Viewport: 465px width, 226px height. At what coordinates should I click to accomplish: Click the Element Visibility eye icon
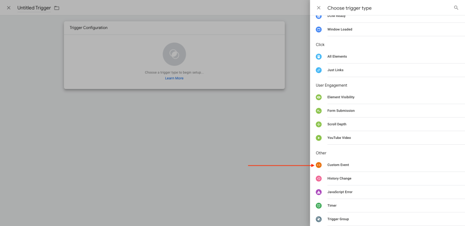[x=318, y=97]
